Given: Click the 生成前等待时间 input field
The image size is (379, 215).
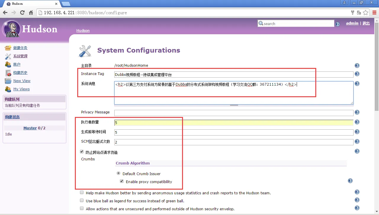Looking at the screenshot, I should 234,132.
